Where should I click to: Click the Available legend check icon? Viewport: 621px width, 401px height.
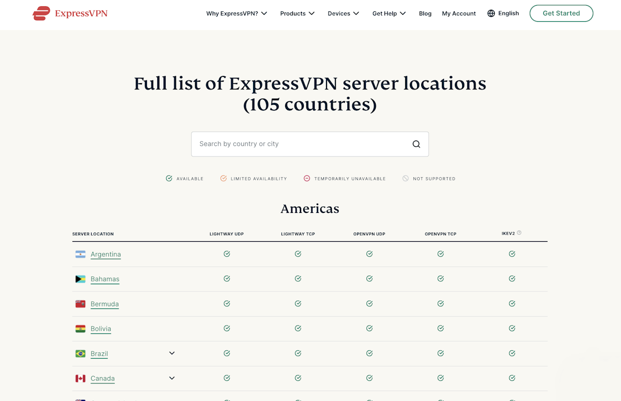point(169,178)
